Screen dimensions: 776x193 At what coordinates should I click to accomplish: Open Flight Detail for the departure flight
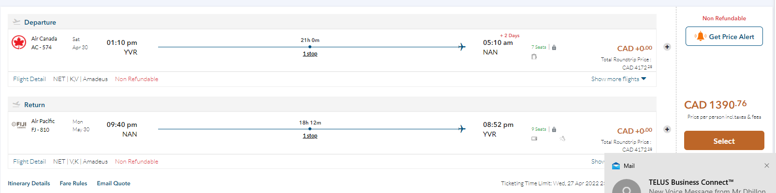[x=29, y=79]
